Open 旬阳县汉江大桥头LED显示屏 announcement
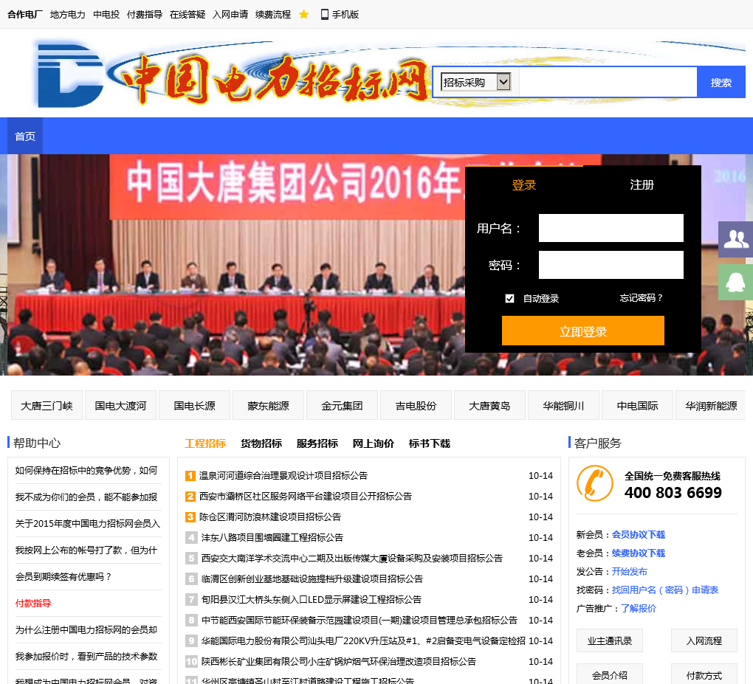The height and width of the screenshot is (684, 753). (312, 599)
